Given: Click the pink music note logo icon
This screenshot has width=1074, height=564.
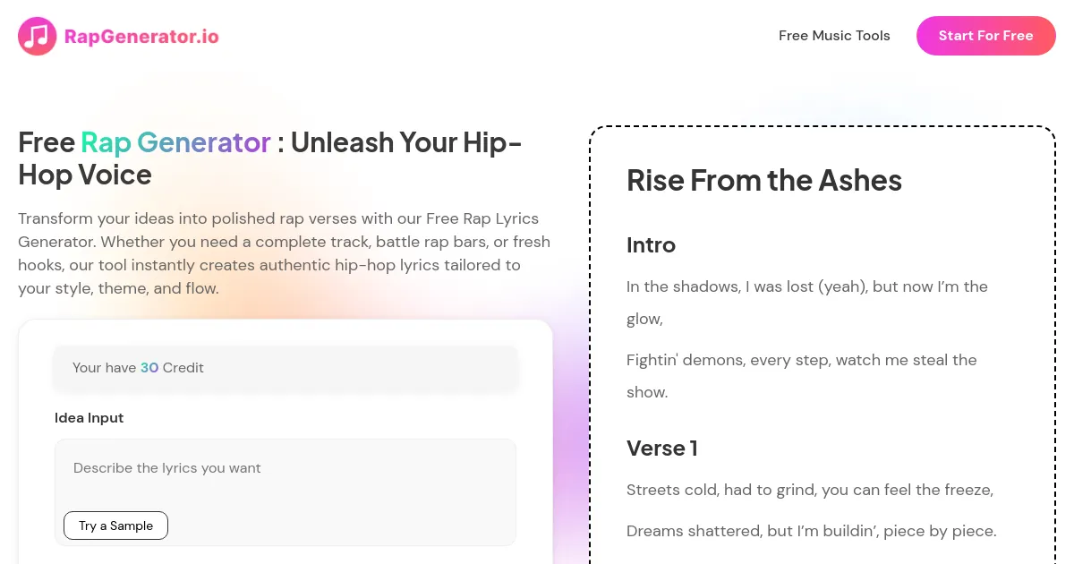Looking at the screenshot, I should (37, 36).
